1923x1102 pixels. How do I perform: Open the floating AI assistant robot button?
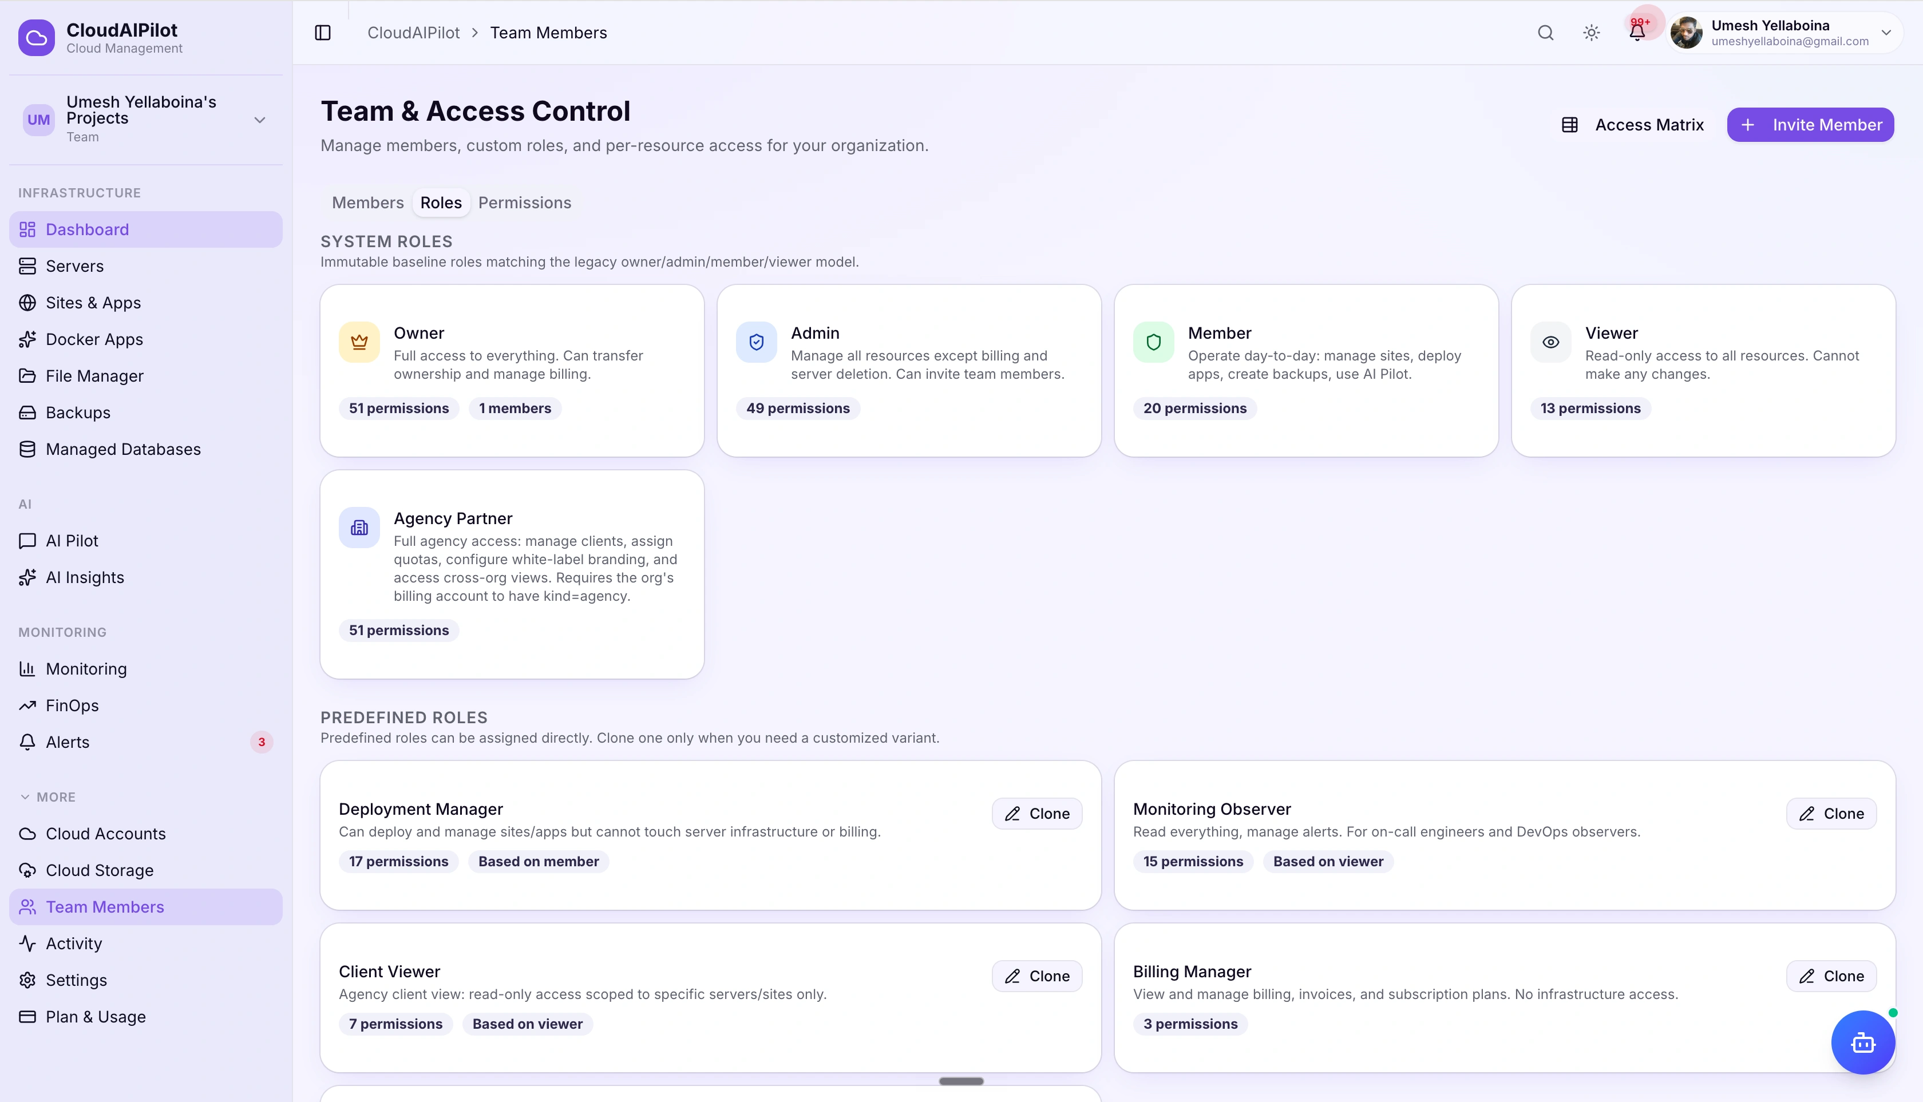click(x=1862, y=1043)
